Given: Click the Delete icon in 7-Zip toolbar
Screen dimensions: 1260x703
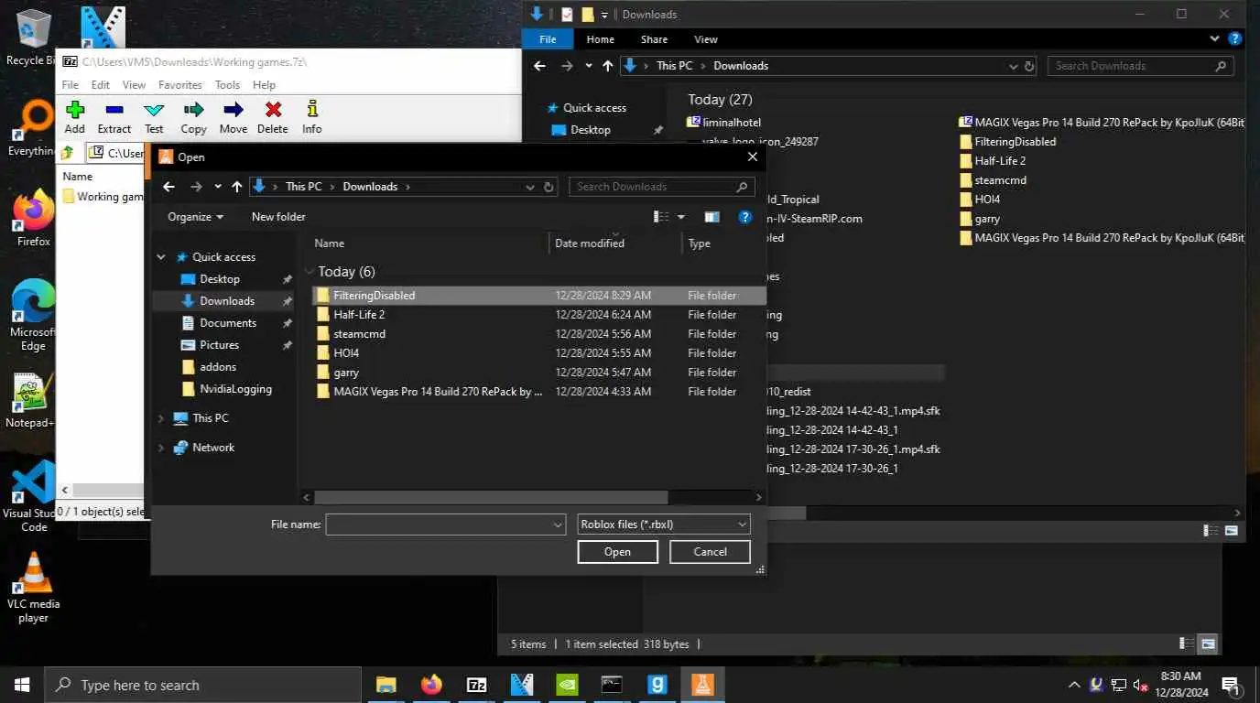Looking at the screenshot, I should click(x=273, y=110).
